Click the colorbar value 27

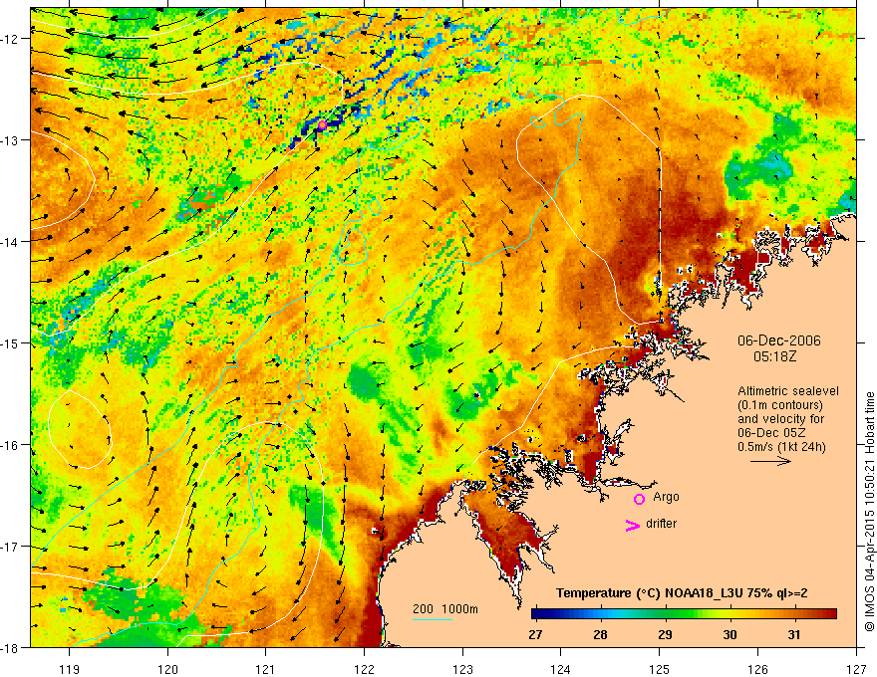point(535,634)
